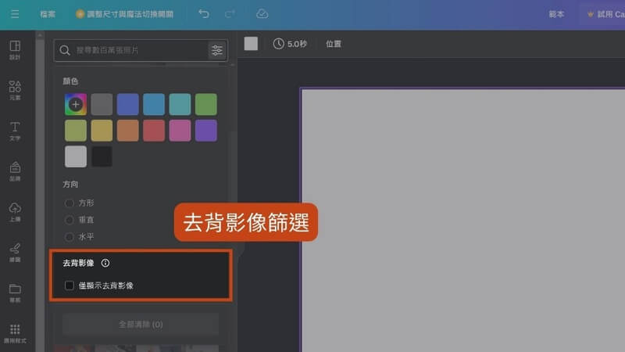Click the undo arrow icon
Image resolution: width=625 pixels, height=352 pixels.
pyautogui.click(x=204, y=14)
